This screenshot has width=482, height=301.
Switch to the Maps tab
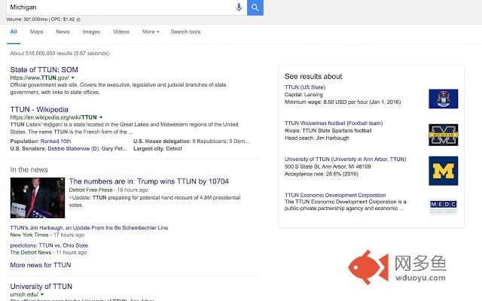37,32
